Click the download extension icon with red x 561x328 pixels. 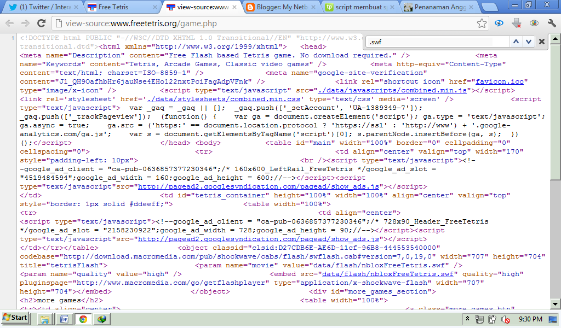[516, 24]
